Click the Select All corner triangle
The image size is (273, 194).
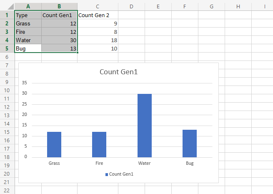7,7
